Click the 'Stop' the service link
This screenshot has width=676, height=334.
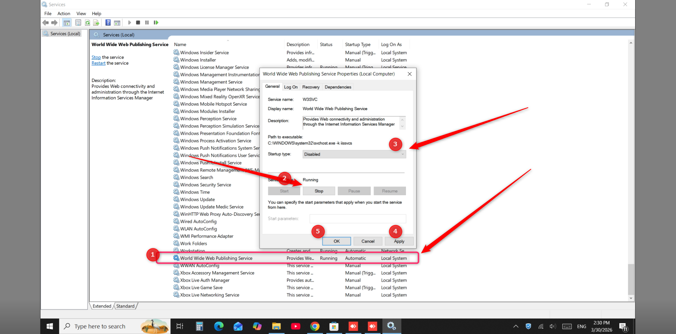pyautogui.click(x=96, y=57)
